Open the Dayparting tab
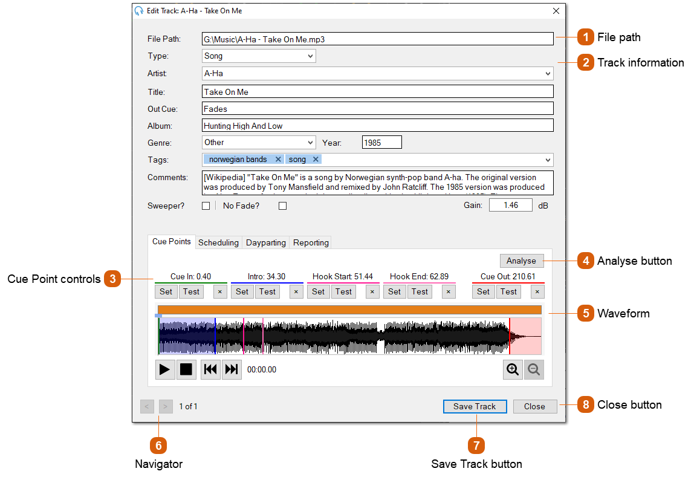Viewport: 694px width, 480px height. click(x=265, y=242)
